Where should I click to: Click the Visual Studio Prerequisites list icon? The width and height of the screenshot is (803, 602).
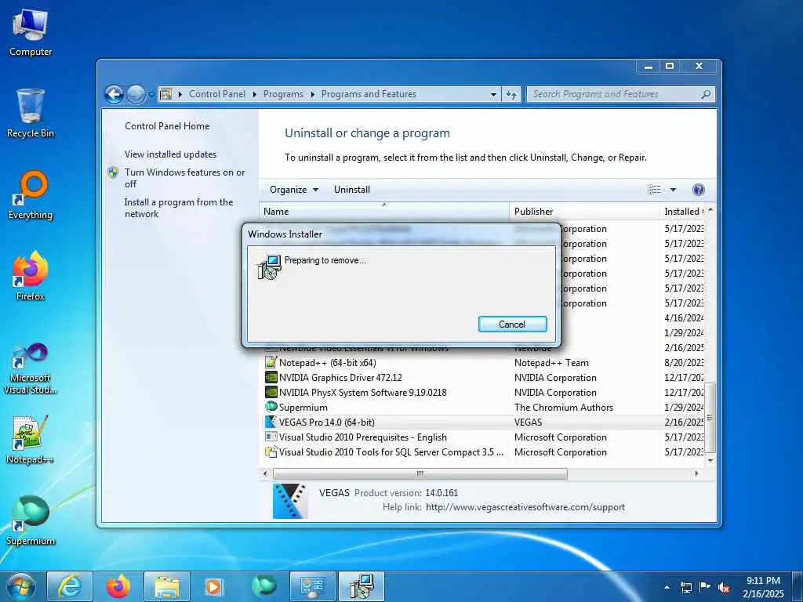point(271,437)
